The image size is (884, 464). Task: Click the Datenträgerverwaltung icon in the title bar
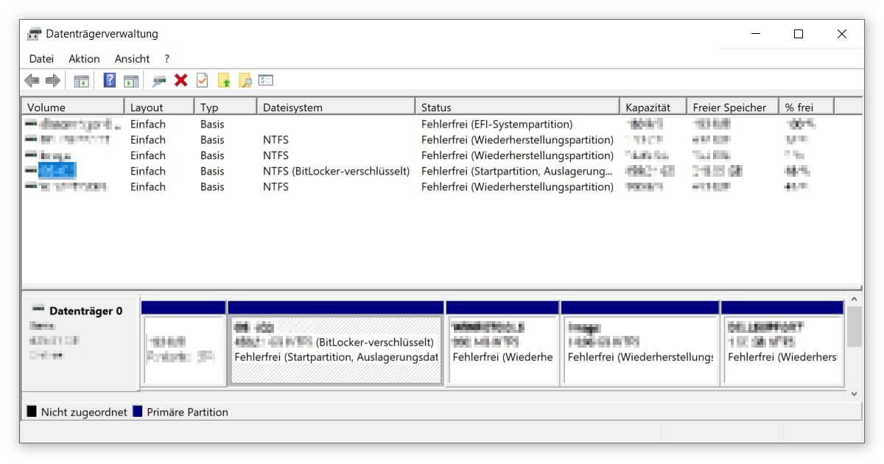pos(32,33)
